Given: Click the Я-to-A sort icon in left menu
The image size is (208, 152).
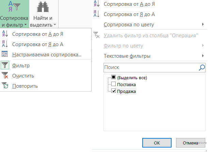Looking at the screenshot, I should coord(5,44).
